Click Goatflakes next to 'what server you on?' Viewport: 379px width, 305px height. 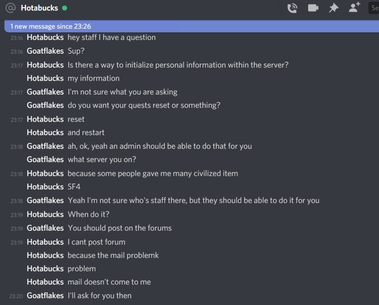(x=45, y=160)
